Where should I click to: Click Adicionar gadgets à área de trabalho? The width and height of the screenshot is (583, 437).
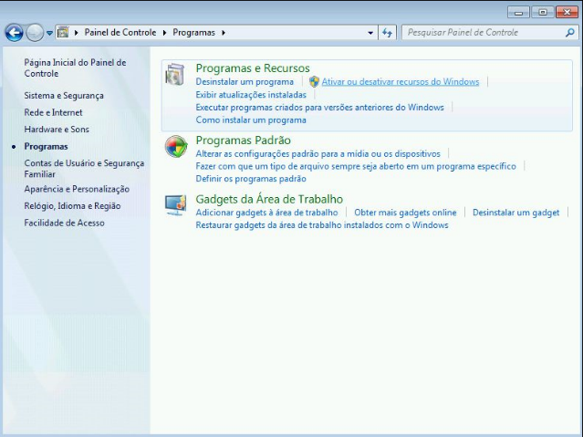(266, 213)
